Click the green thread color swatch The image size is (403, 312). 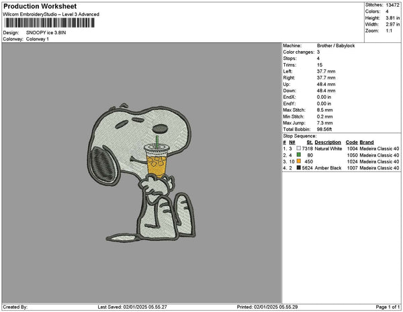[x=299, y=155]
